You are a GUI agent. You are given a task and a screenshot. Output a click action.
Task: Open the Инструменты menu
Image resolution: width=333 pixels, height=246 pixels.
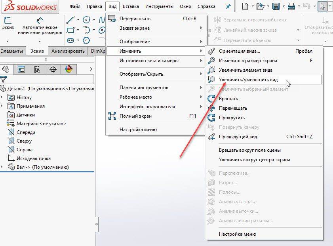point(159,7)
